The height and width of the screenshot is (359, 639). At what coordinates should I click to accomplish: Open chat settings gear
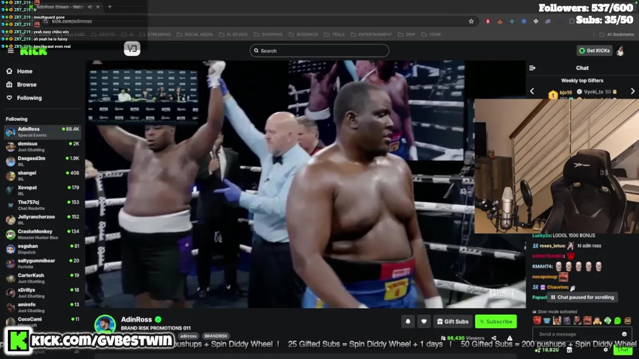pyautogui.click(x=606, y=350)
